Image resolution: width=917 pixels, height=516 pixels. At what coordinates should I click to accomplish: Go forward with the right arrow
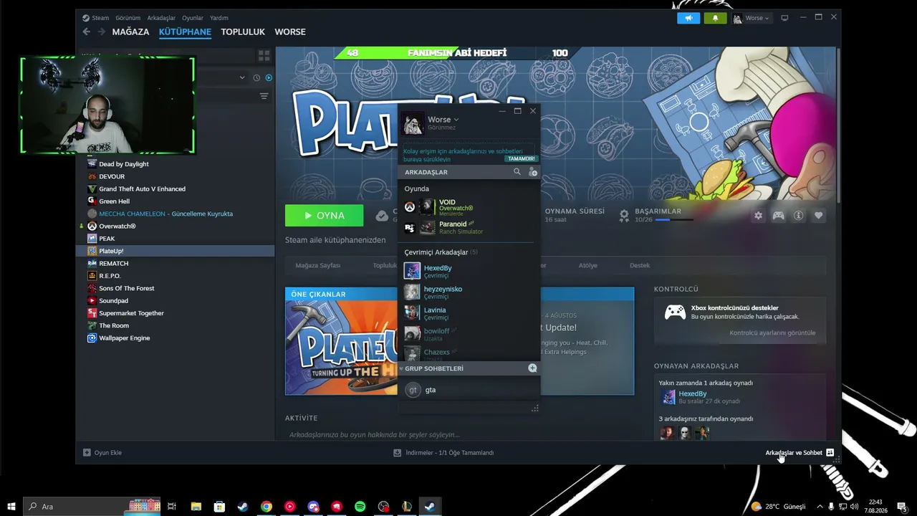pyautogui.click(x=102, y=32)
